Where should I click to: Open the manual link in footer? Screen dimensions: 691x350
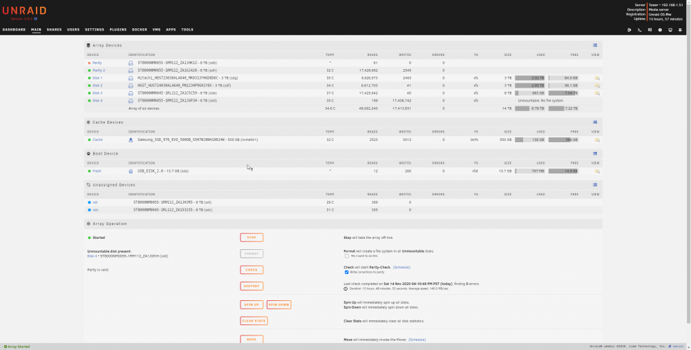click(x=677, y=347)
